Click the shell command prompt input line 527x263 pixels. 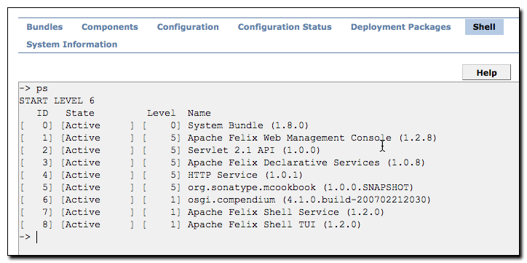coord(269,237)
